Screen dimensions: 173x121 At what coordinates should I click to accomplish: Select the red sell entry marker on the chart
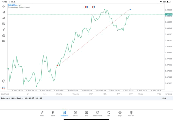57,66
